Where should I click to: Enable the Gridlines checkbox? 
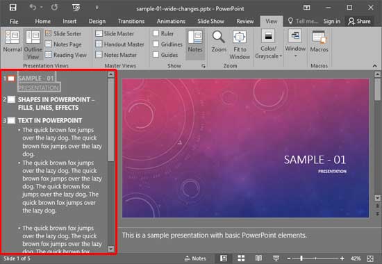coord(156,44)
